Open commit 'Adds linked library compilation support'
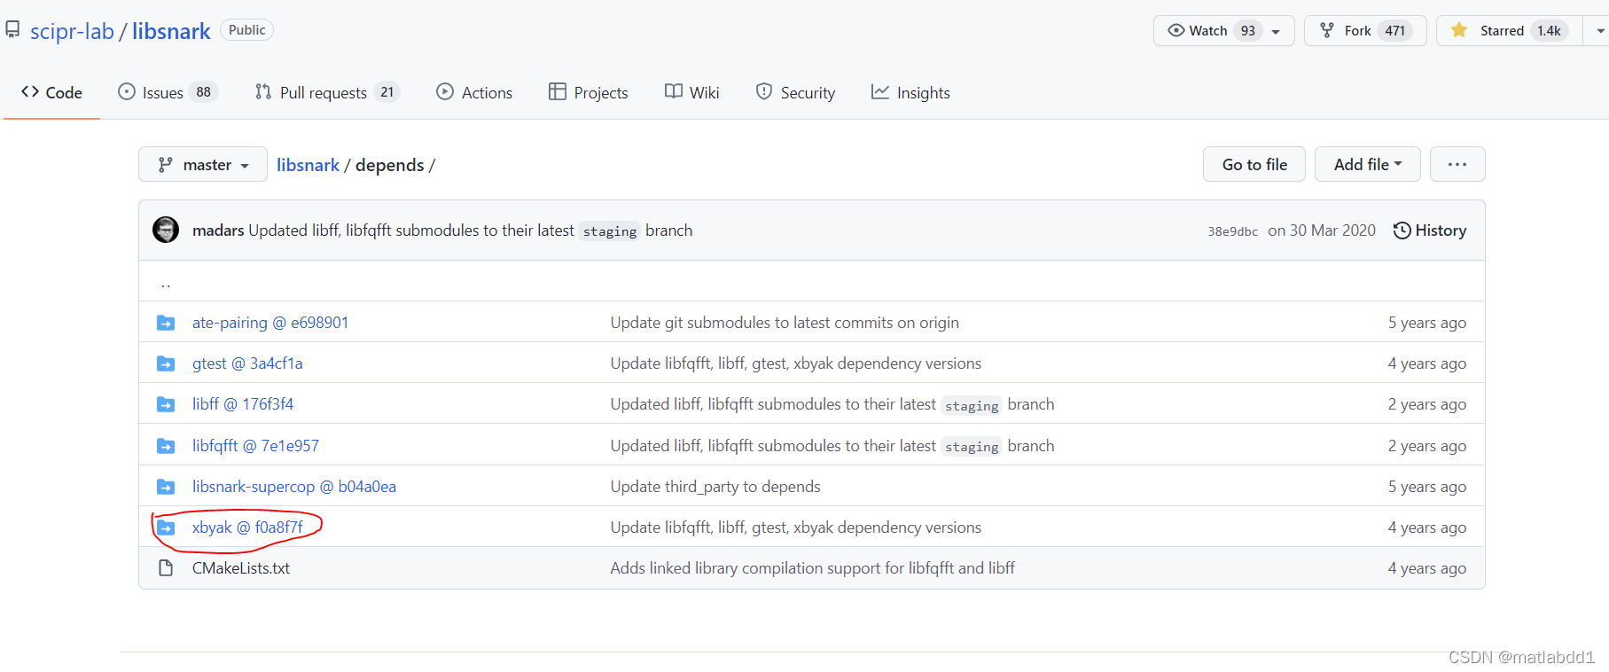 click(x=813, y=568)
